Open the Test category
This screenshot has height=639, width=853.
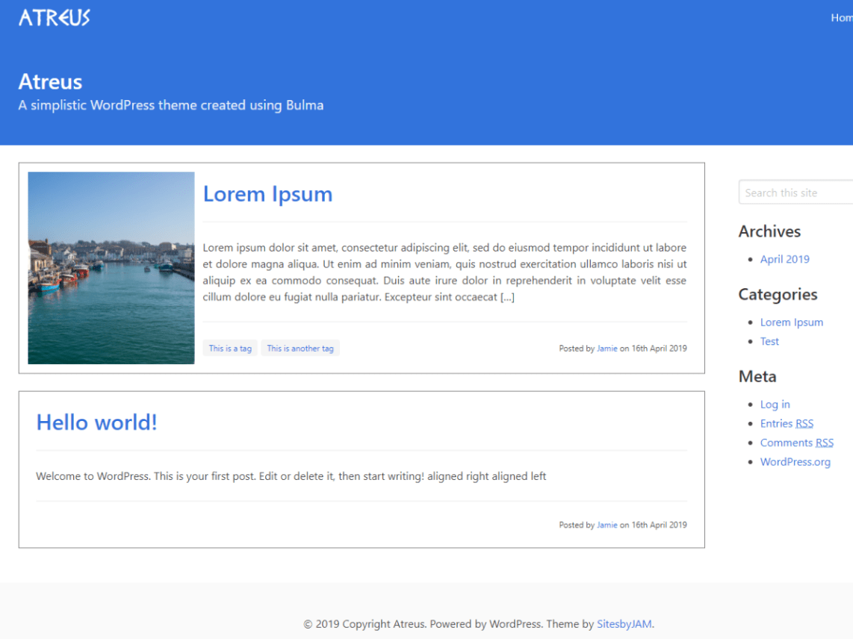point(769,341)
